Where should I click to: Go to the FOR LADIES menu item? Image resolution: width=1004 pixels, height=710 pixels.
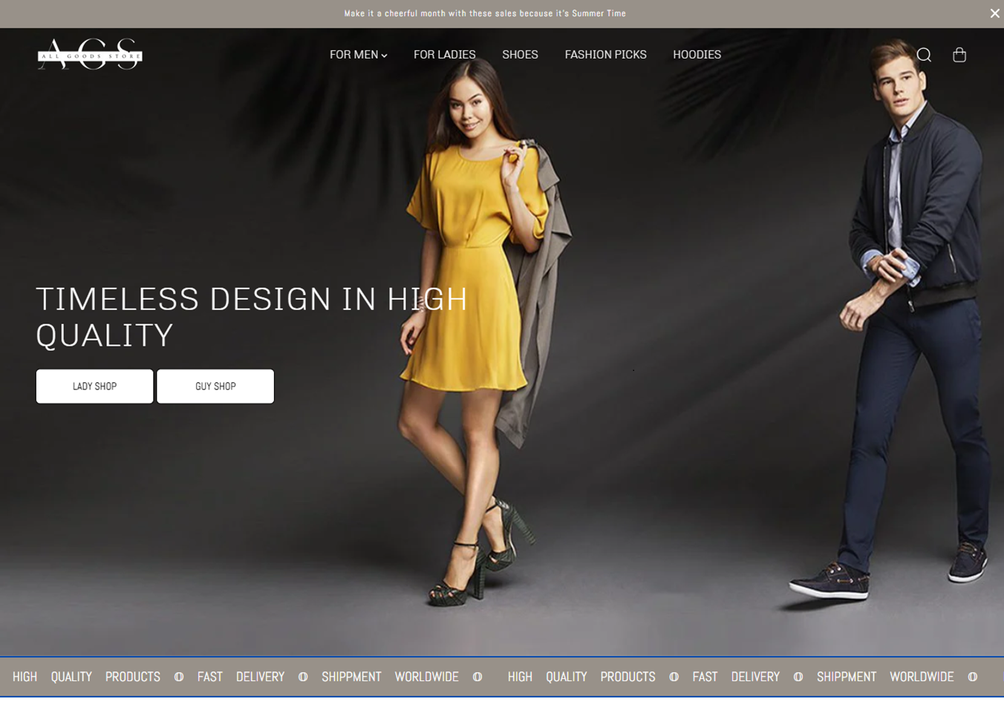[444, 55]
